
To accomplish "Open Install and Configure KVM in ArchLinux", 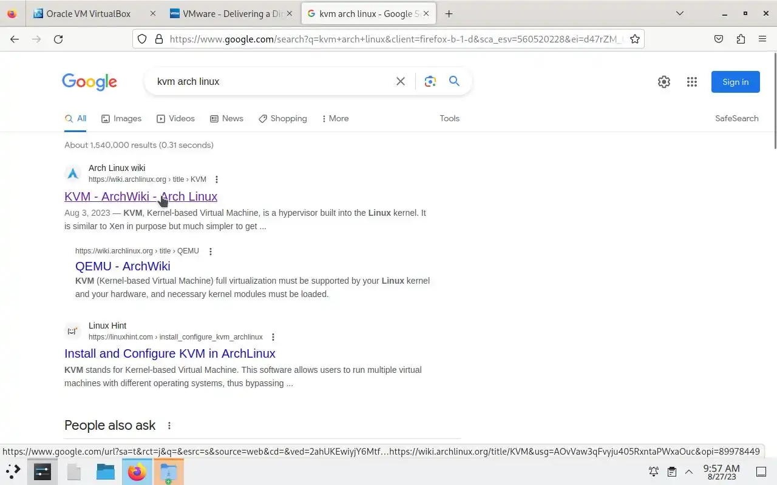I will click(x=170, y=353).
